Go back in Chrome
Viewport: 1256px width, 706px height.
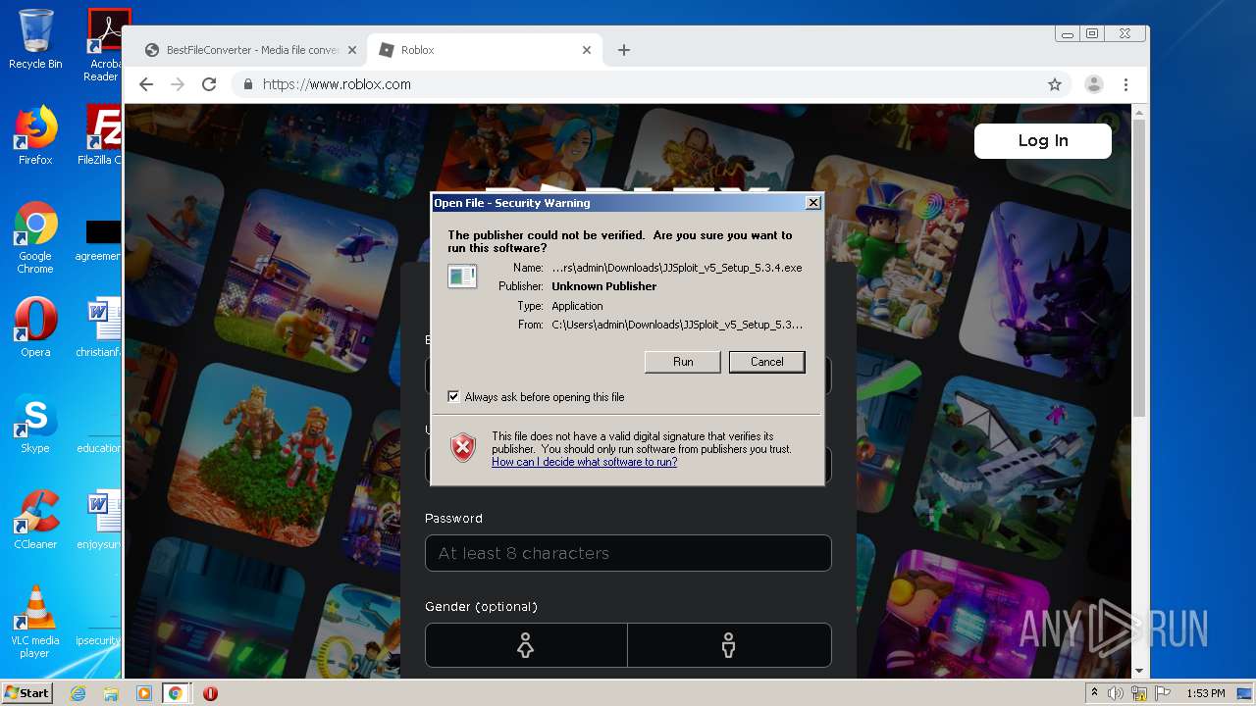tap(146, 84)
